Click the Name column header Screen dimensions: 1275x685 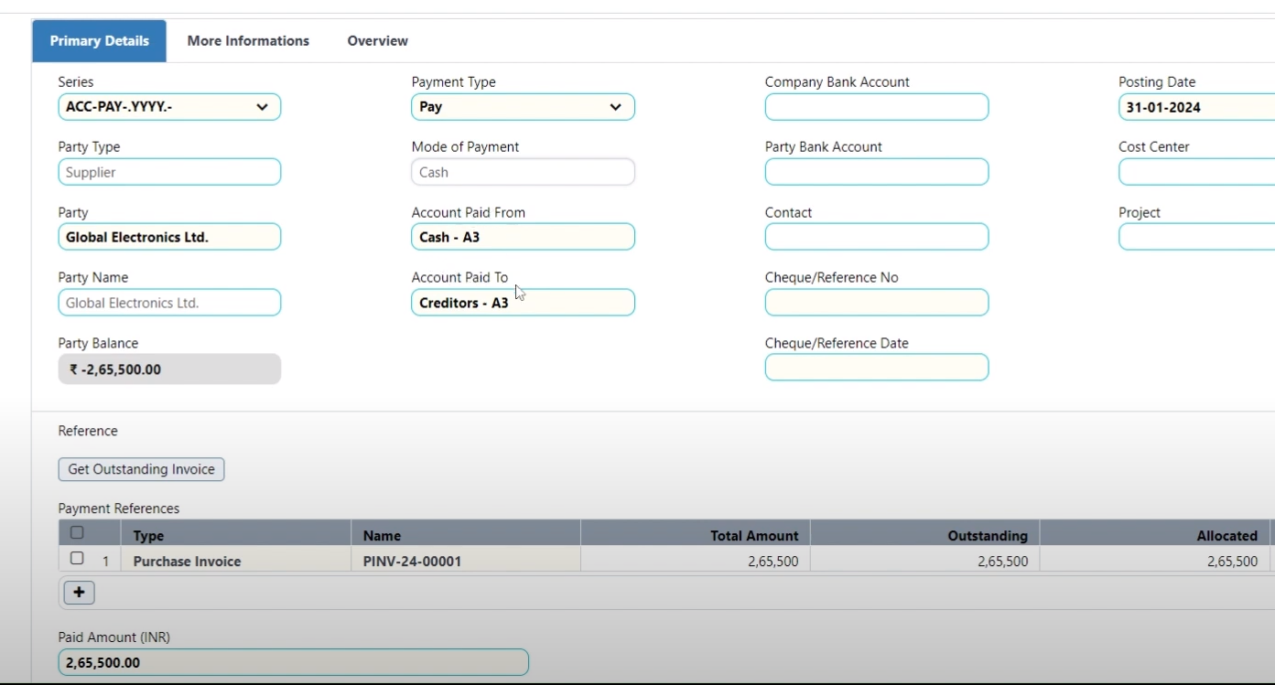coord(466,535)
